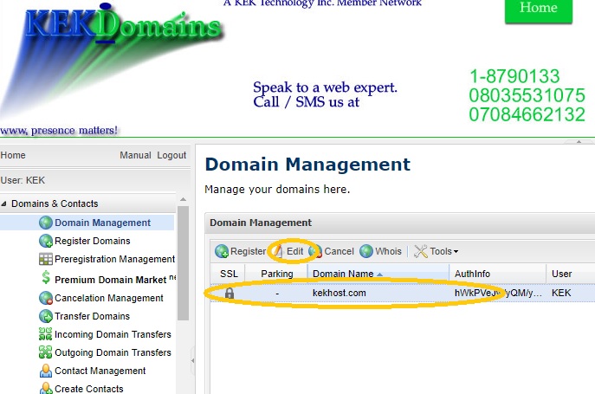595x394 pixels.
Task: Click the sidebar vertical scrollbar
Action: 183,260
